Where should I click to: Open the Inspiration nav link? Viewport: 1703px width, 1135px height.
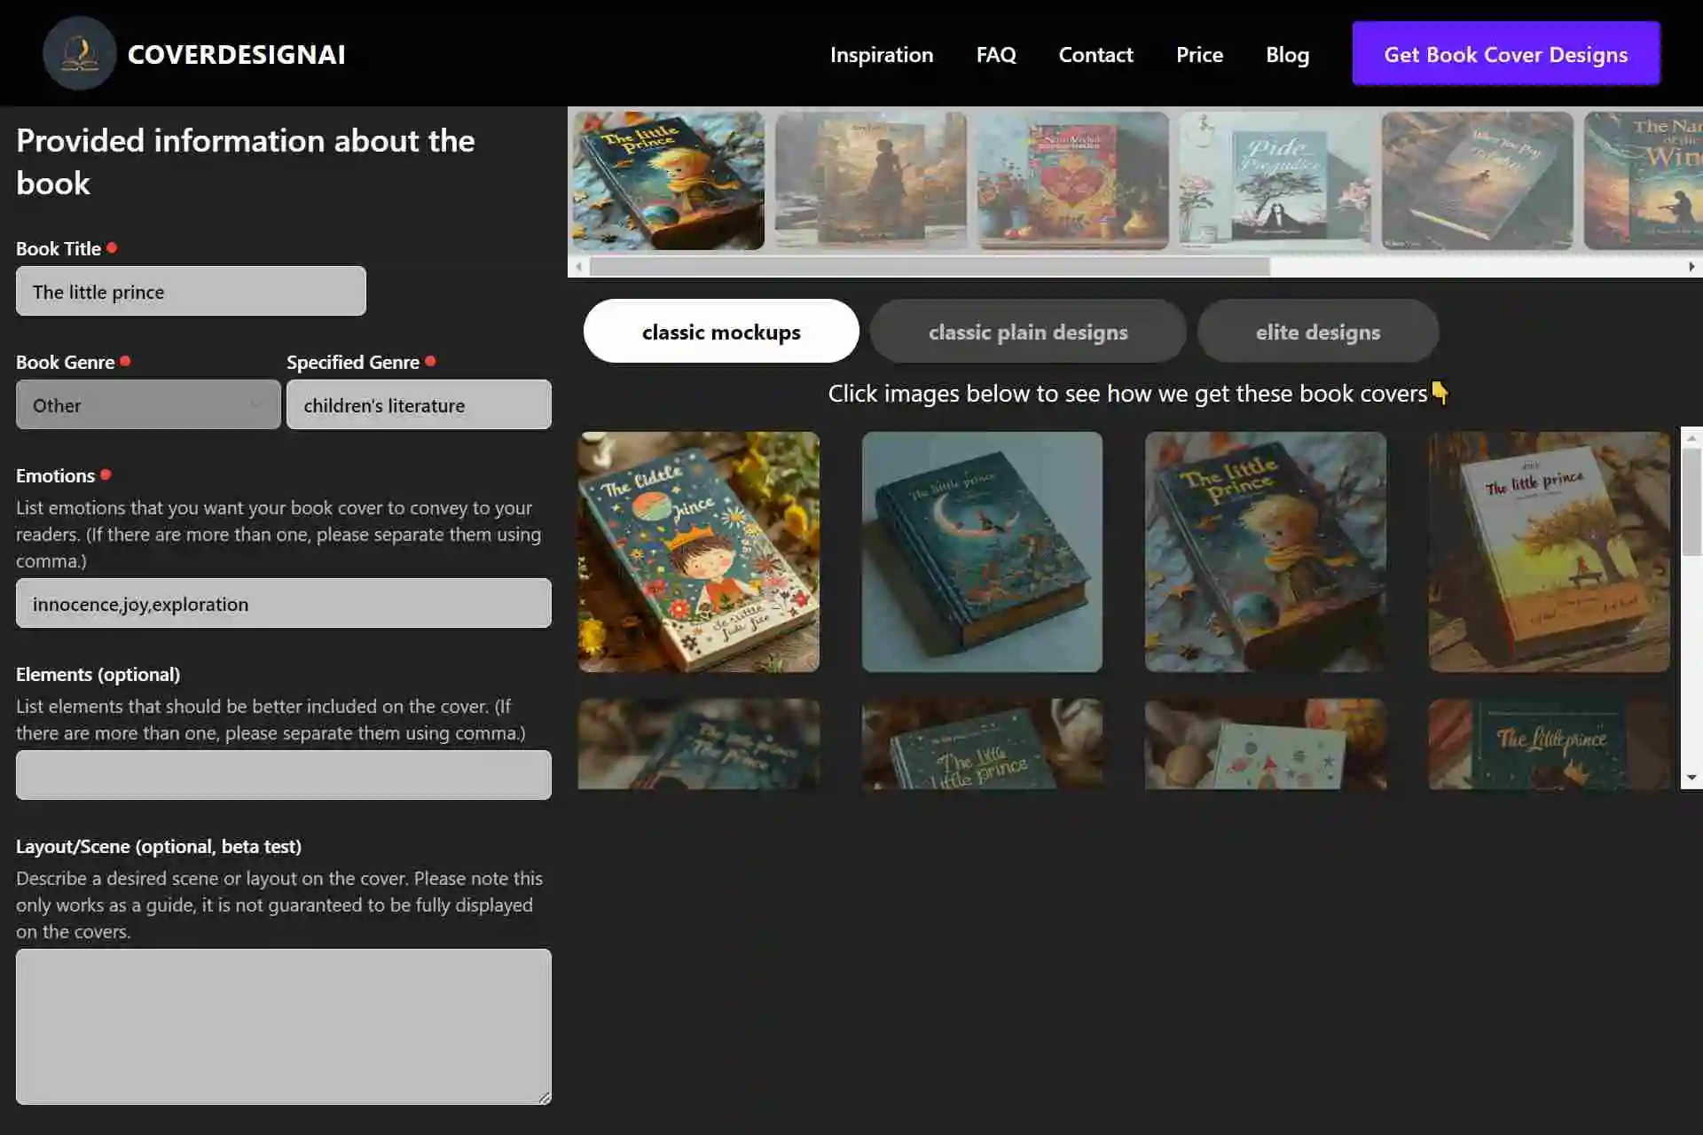882,54
